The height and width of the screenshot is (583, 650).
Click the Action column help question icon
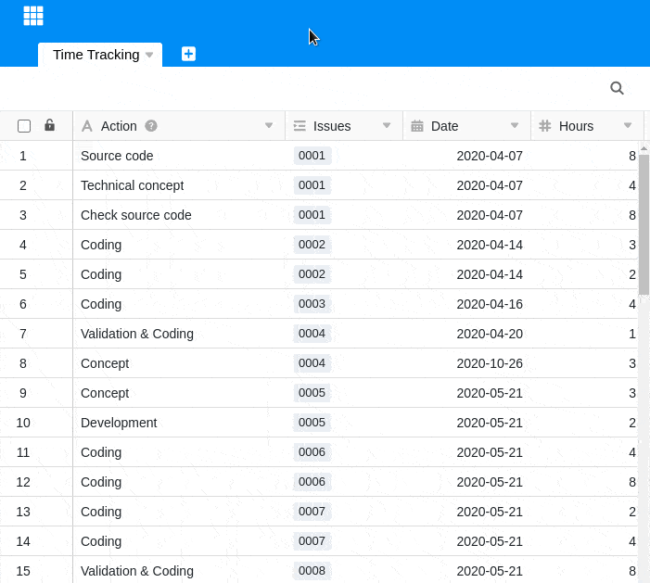151,126
